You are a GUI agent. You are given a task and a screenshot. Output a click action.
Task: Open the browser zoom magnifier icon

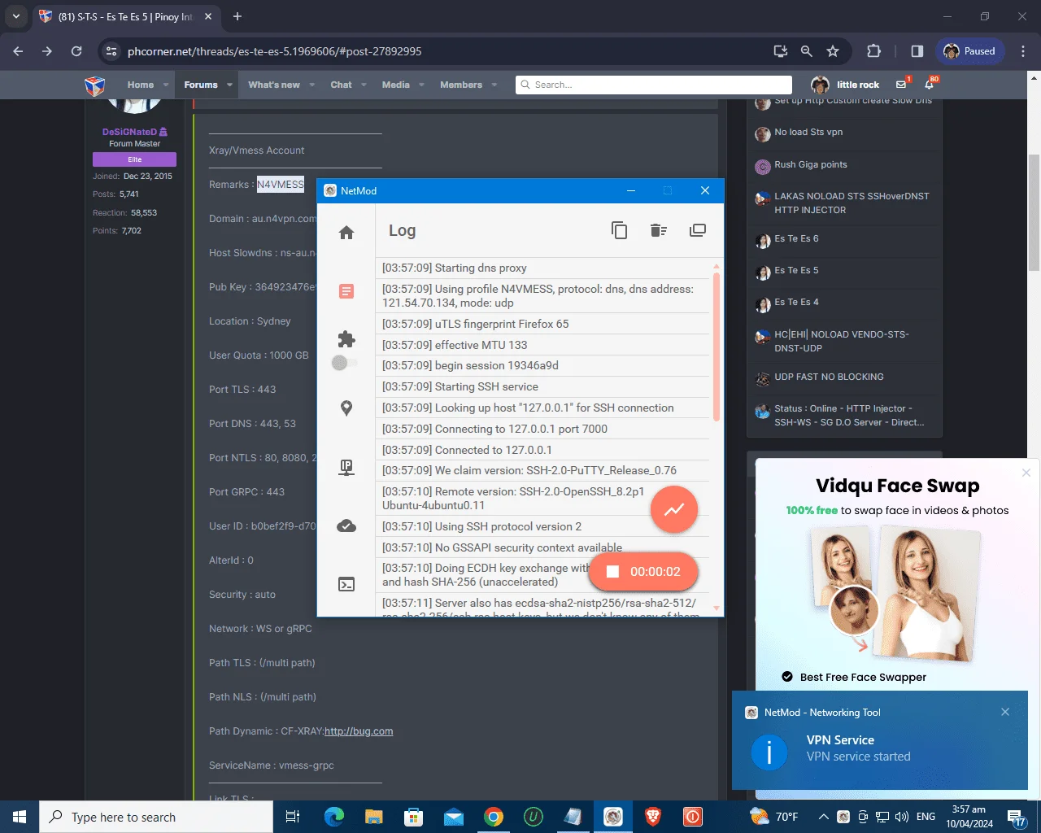pyautogui.click(x=807, y=51)
